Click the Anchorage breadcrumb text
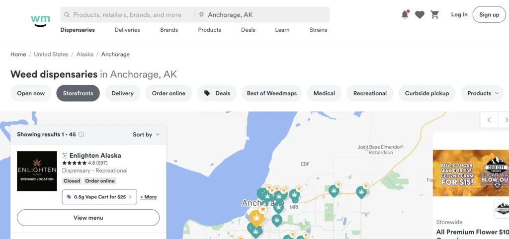Screen dimensions: 509x239 coord(115,55)
